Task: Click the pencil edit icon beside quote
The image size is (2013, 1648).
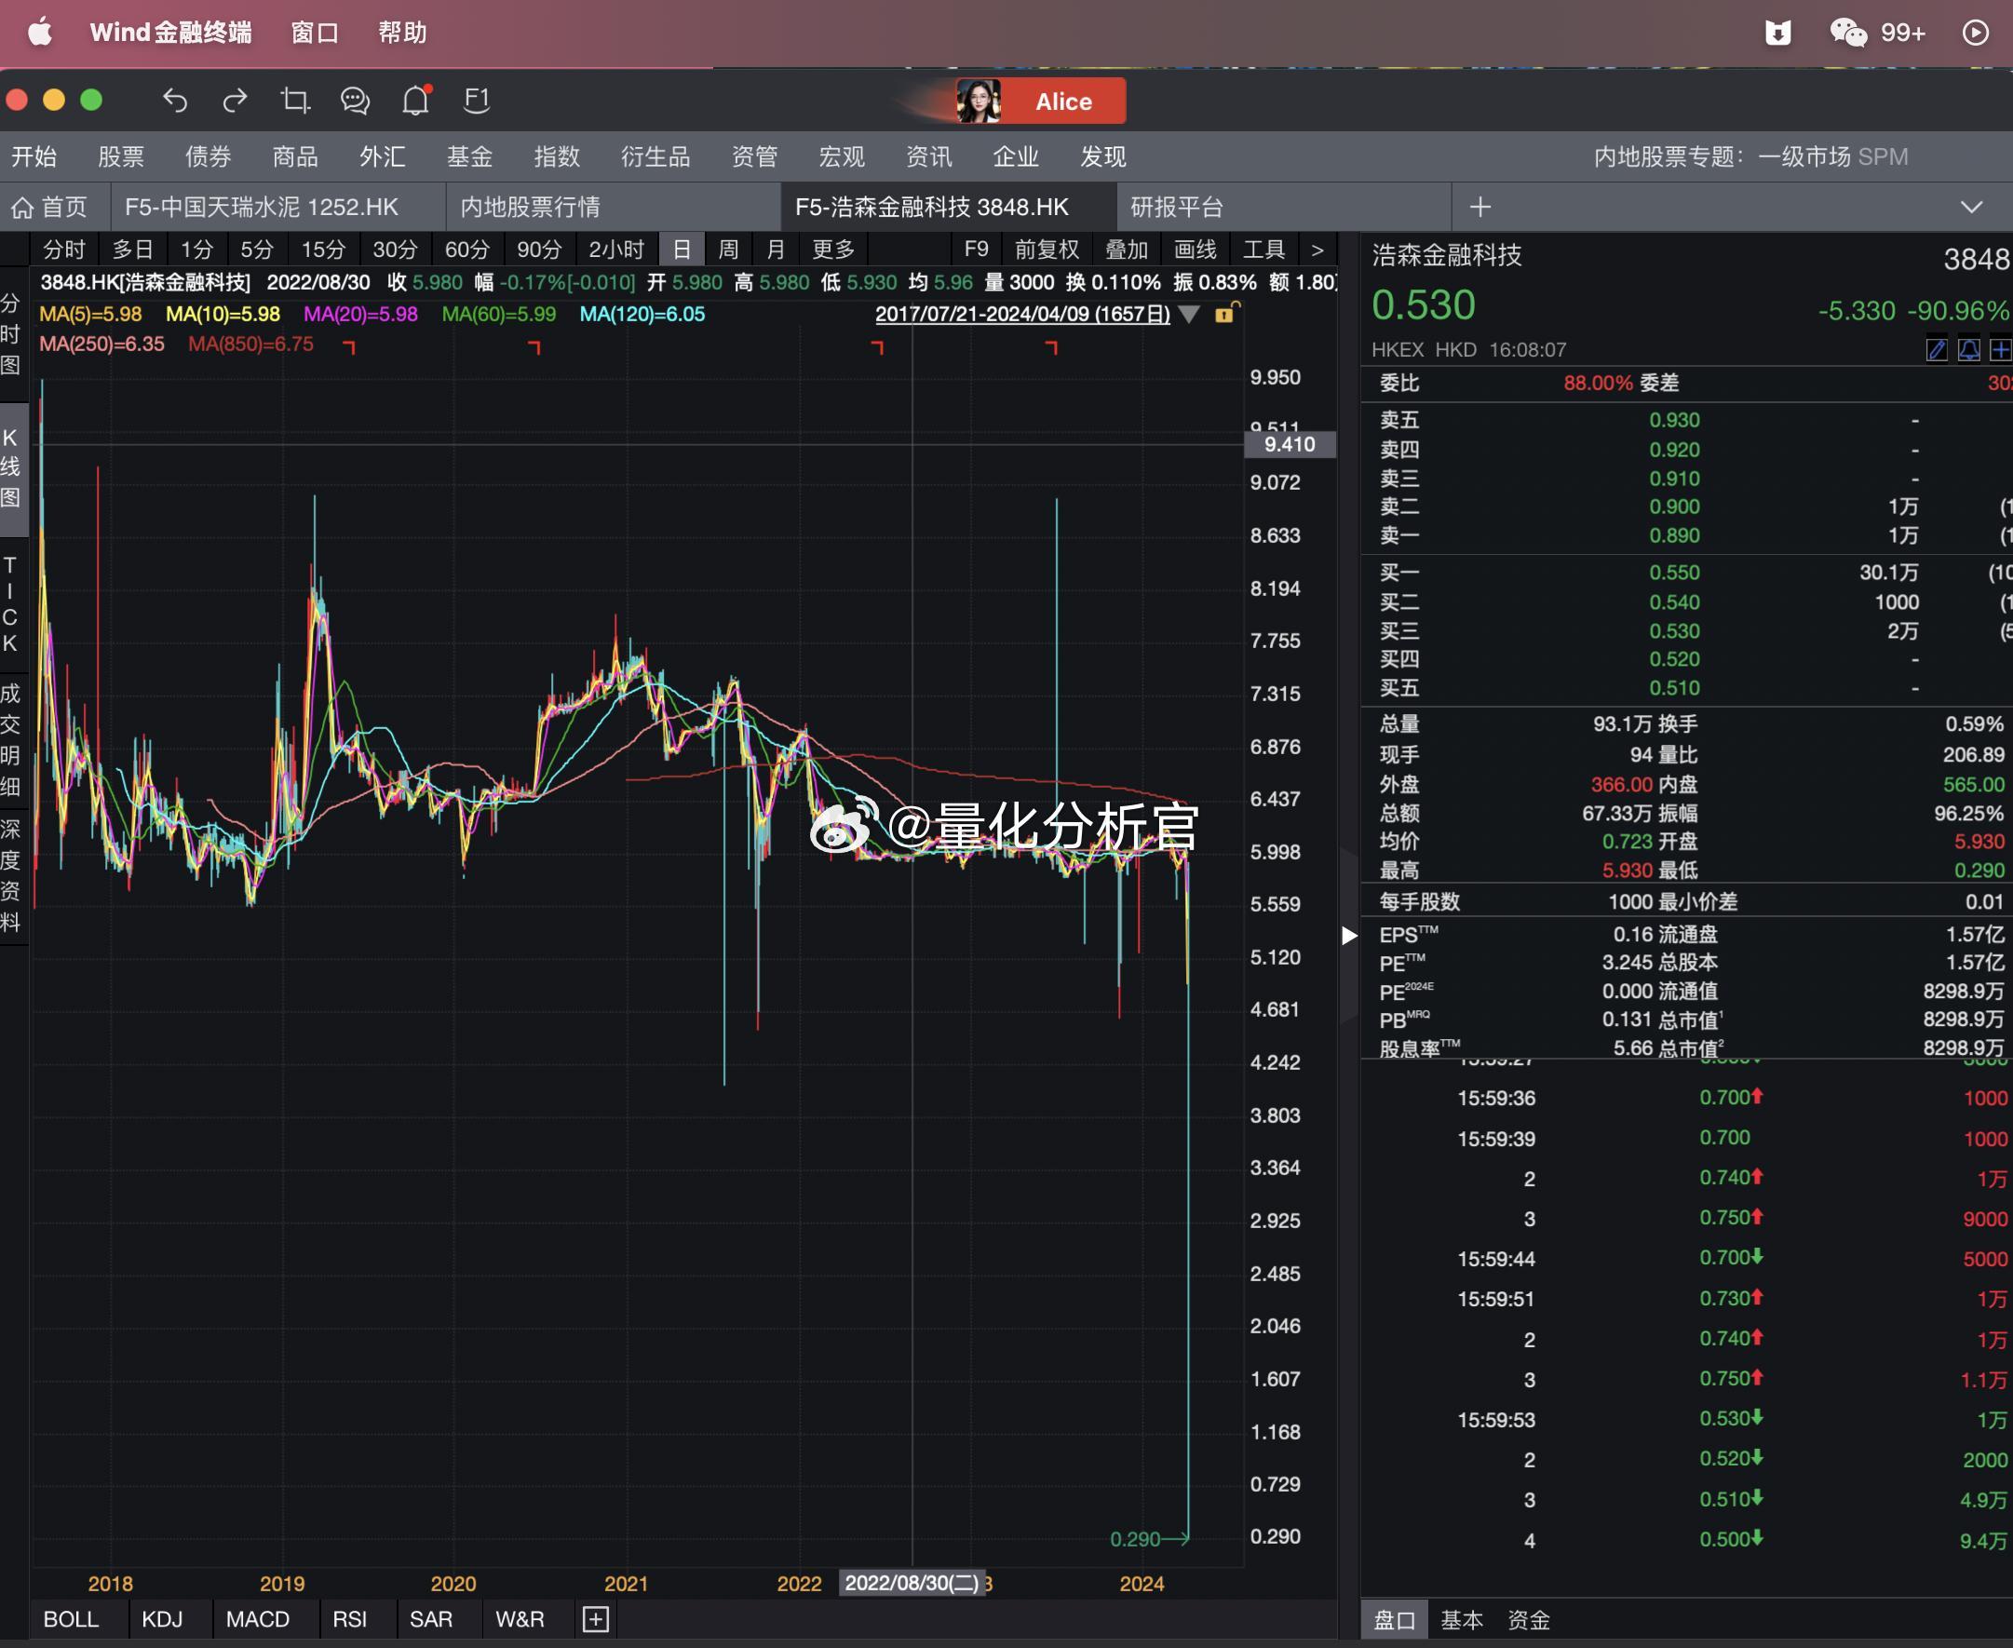Action: [1936, 349]
